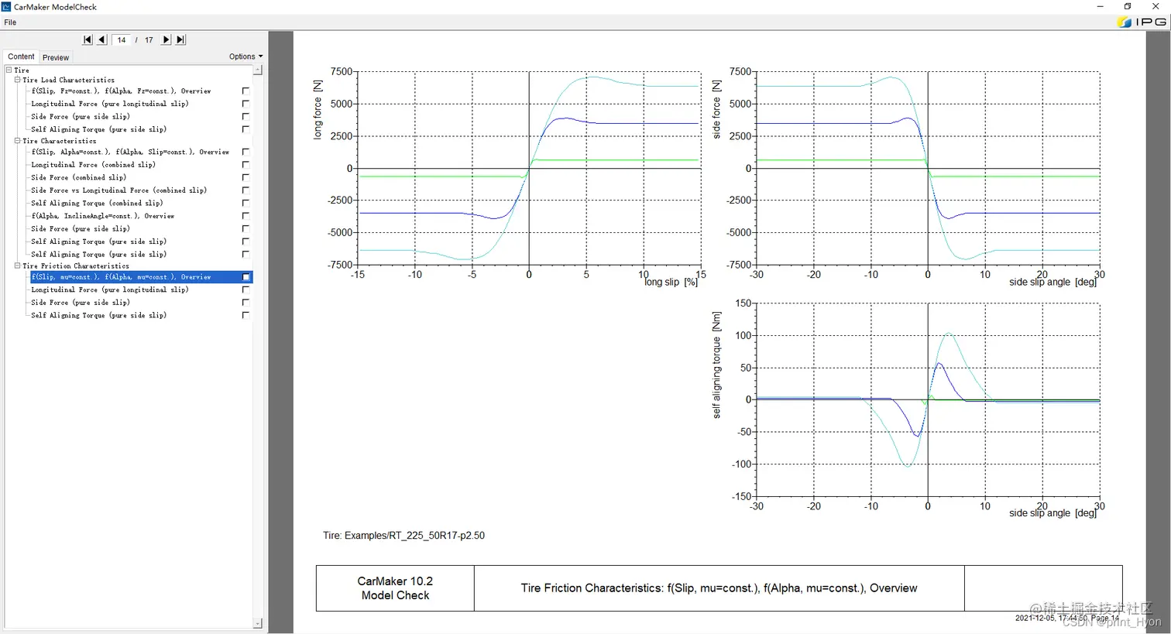Check Longitudinal Force under Tire Friction Characteristics

click(246, 290)
